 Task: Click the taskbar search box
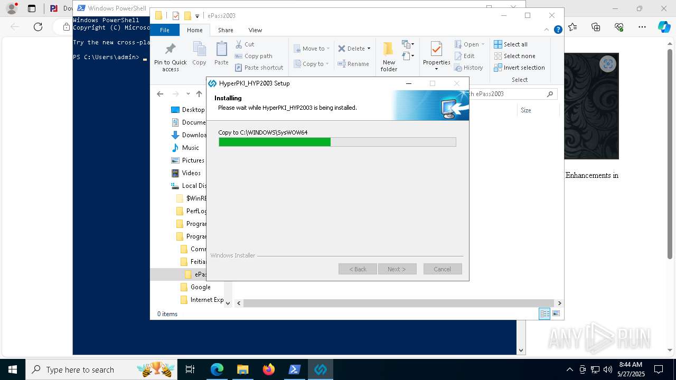coord(102,369)
